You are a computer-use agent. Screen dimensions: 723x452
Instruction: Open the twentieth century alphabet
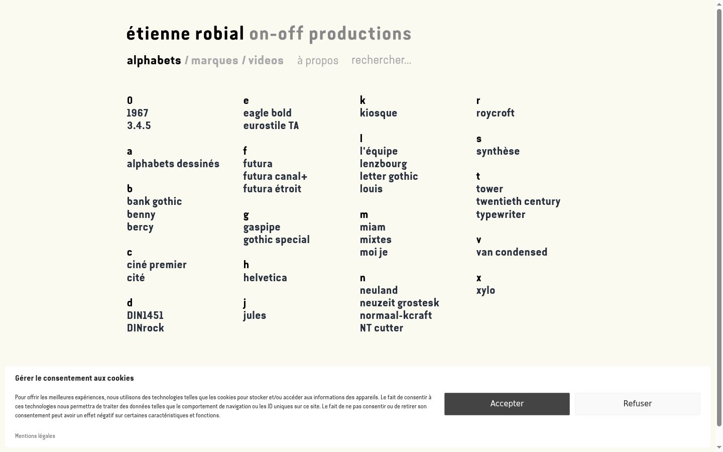(518, 202)
